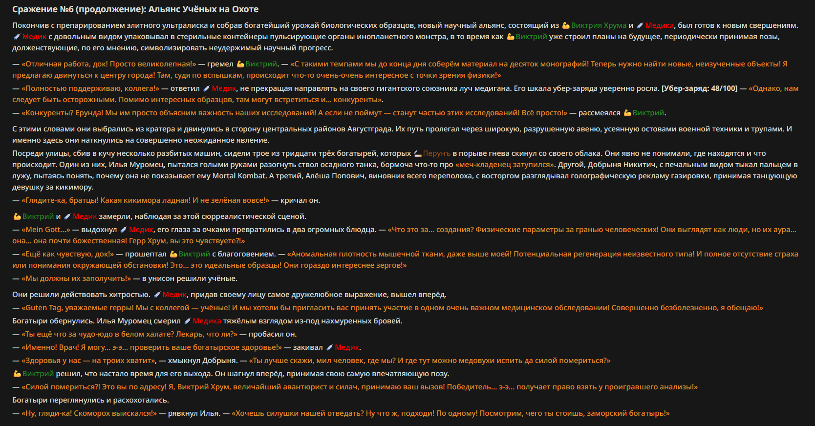Click the muscle emoji opening 'Виктрий и Медик замерли'
Image resolution: width=815 pixels, height=426 pixels.
[17, 216]
